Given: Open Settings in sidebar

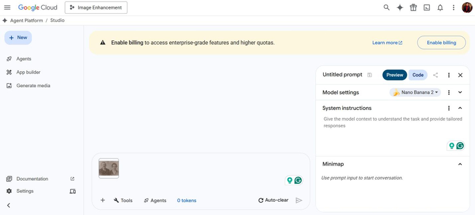Looking at the screenshot, I should 25,191.
